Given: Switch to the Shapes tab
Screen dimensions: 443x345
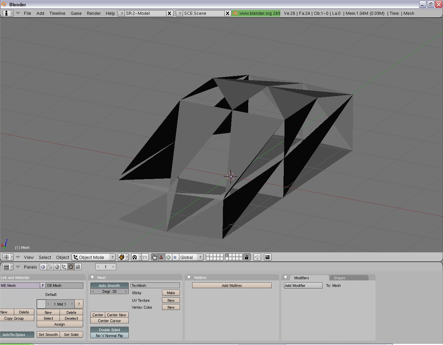Looking at the screenshot, I should point(349,278).
